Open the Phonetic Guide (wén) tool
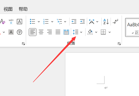 [x=11, y=22]
